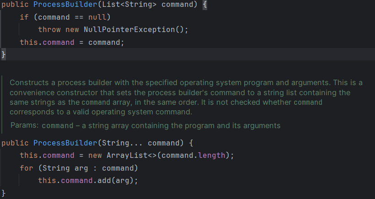
Task: Click the 'add' method call
Action: click(104, 181)
